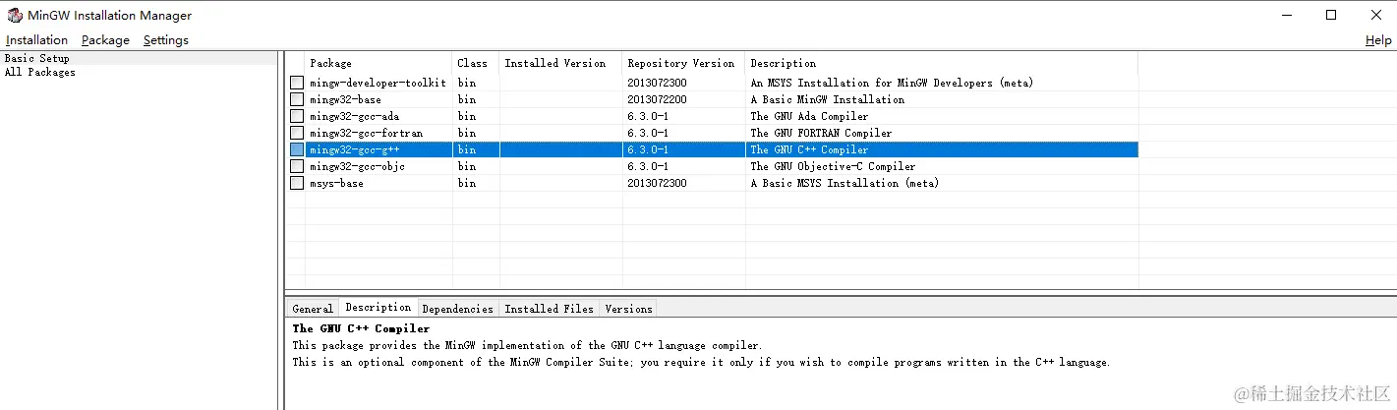Show the Versions tab
This screenshot has width=1397, height=410.
pyautogui.click(x=628, y=309)
